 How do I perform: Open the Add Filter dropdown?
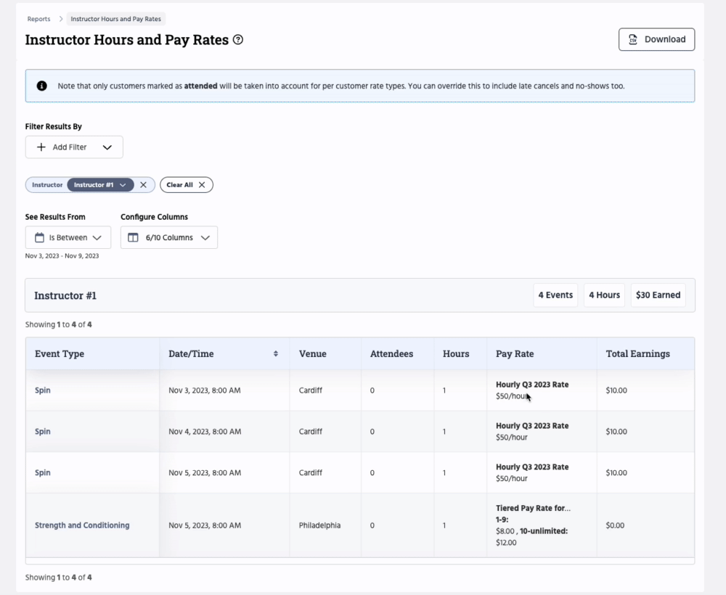[74, 147]
